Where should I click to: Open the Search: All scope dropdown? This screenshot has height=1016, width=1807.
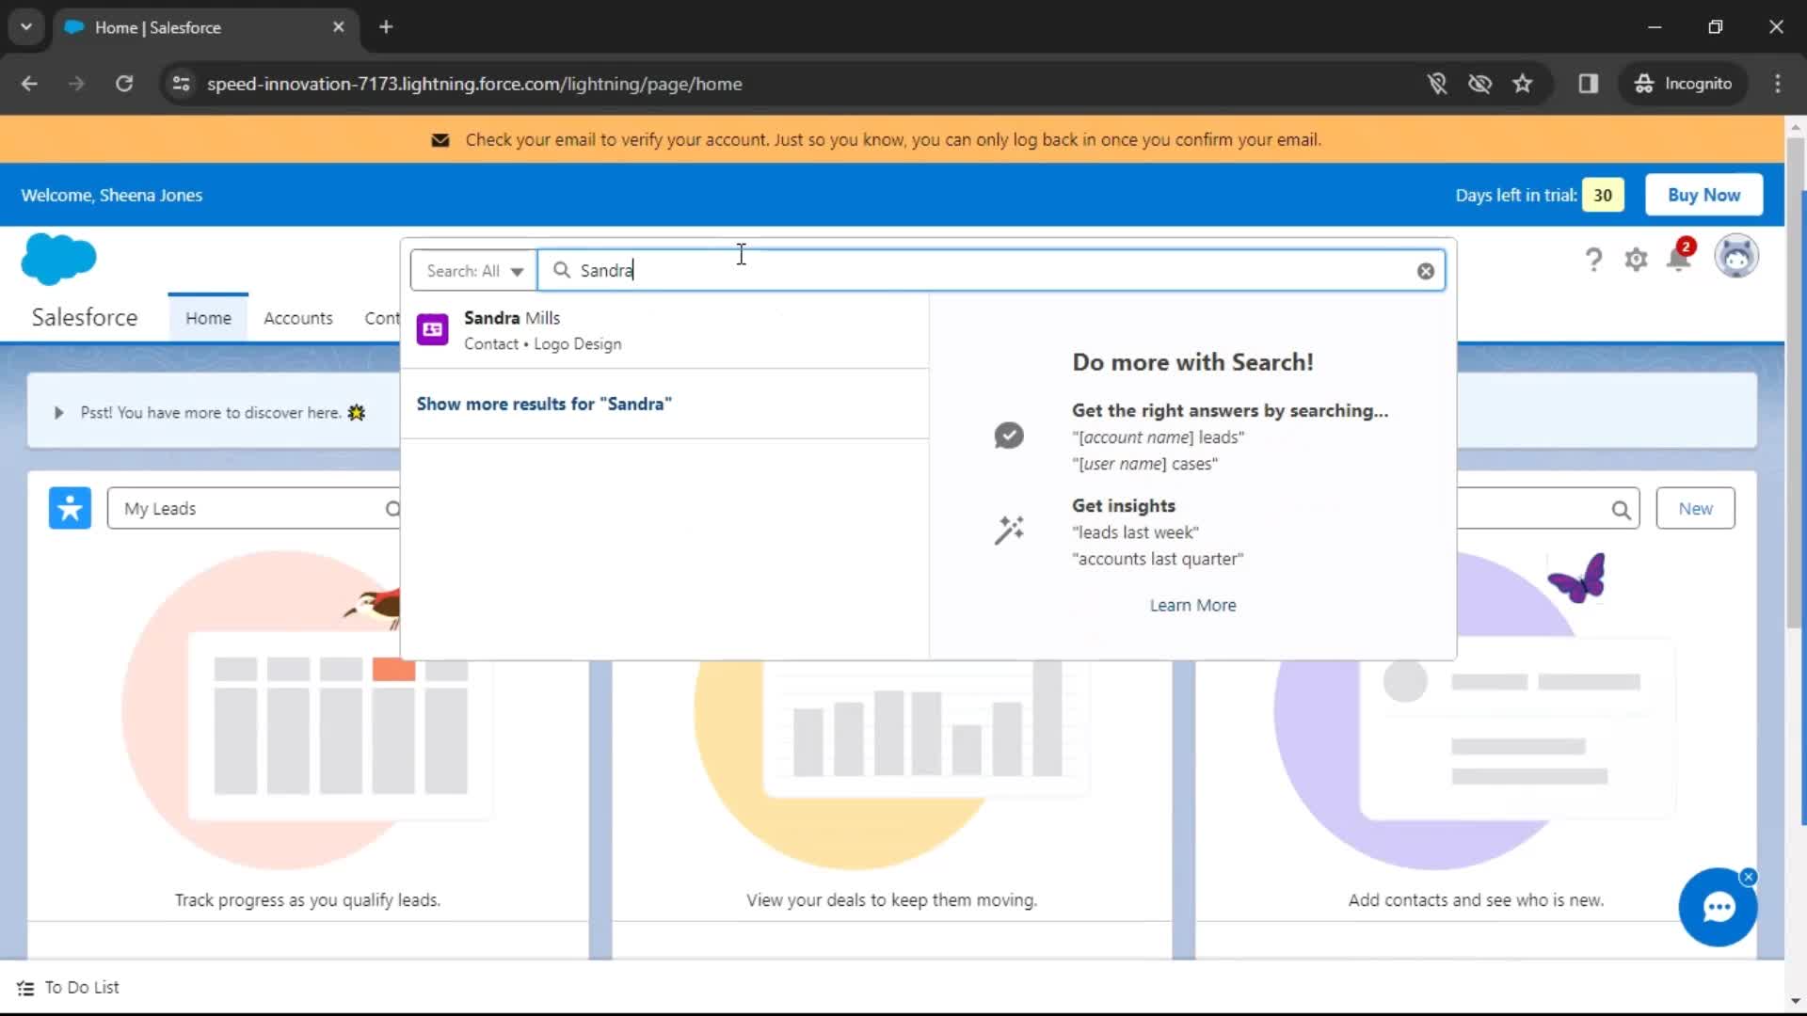[473, 271]
